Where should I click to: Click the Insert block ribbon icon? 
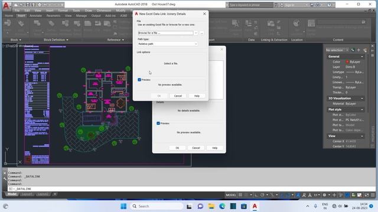(8, 24)
